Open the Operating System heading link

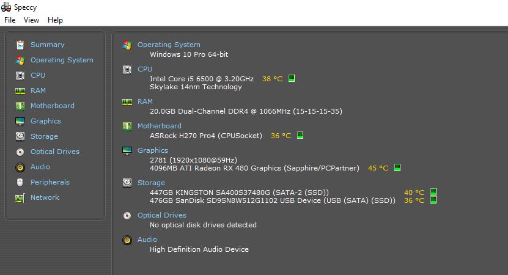[x=169, y=45]
